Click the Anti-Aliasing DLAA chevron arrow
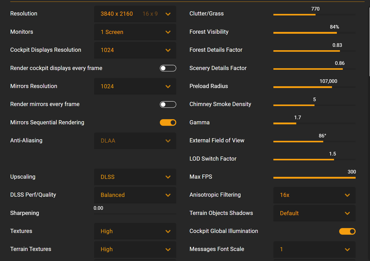The height and width of the screenshot is (261, 370). click(x=168, y=141)
